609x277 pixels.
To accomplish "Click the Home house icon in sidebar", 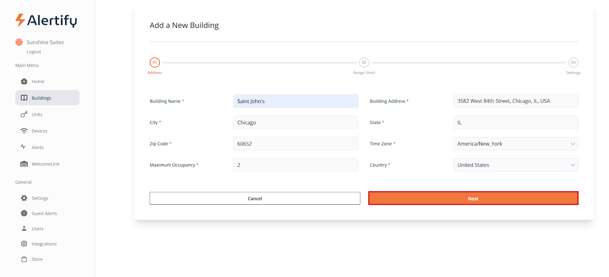I will tap(24, 81).
